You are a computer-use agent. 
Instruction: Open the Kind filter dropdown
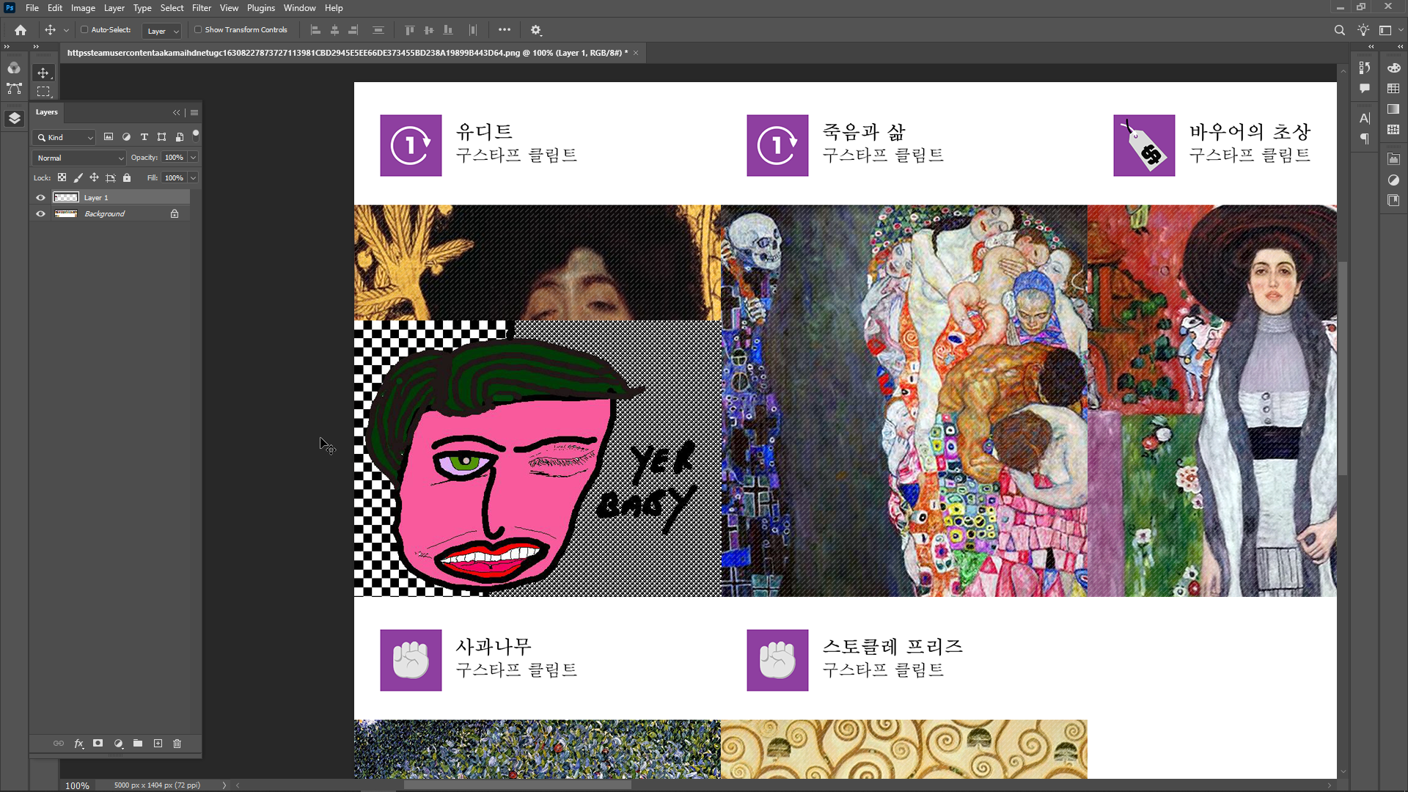coord(65,137)
